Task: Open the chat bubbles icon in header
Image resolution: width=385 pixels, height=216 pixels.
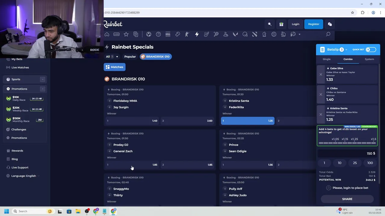Action: (330, 24)
